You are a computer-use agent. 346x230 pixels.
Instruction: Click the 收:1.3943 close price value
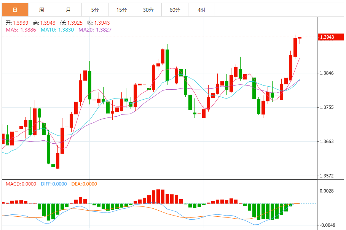[x=99, y=23]
